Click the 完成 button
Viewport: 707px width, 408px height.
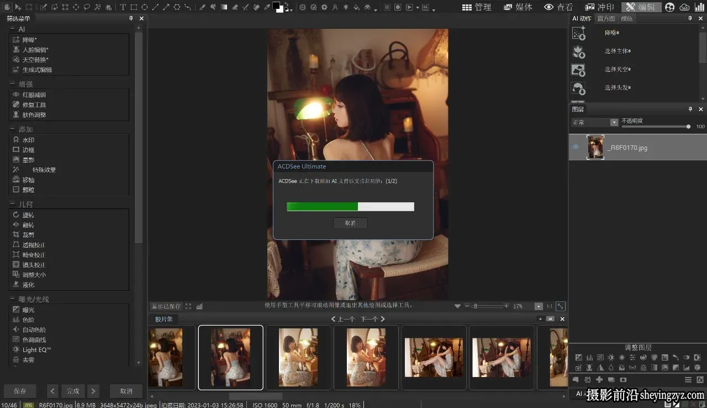(x=73, y=391)
